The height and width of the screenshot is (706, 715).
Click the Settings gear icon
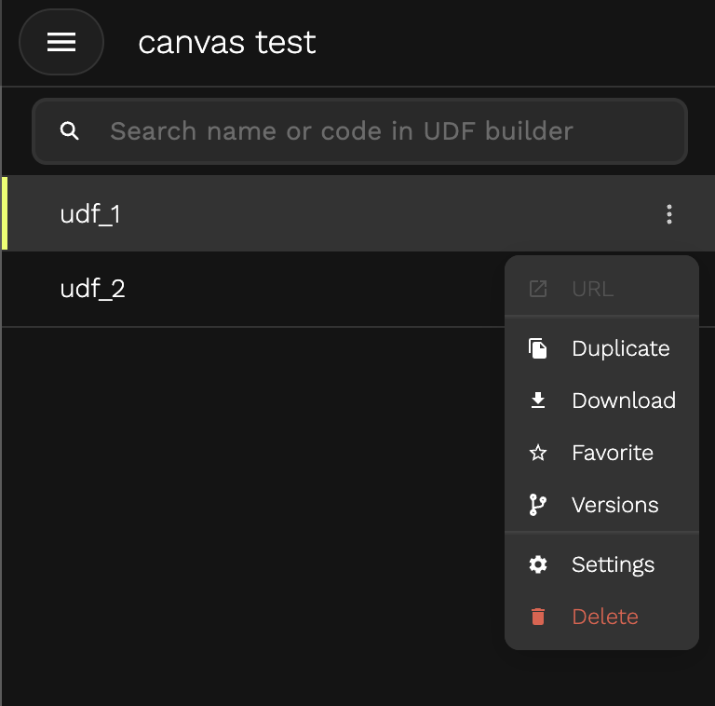[537, 564]
